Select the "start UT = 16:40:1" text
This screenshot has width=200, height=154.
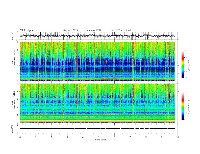122,30
